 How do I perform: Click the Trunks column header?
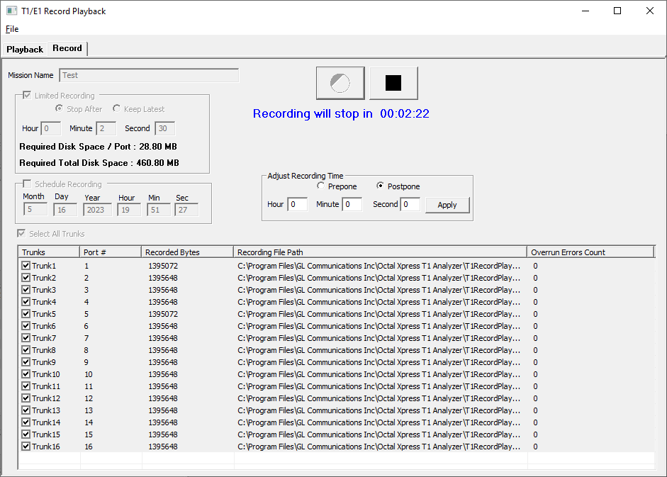click(x=49, y=252)
